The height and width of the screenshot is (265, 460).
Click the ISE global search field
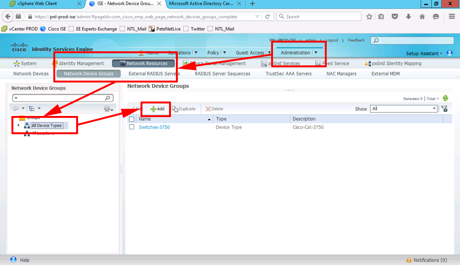tap(412, 40)
